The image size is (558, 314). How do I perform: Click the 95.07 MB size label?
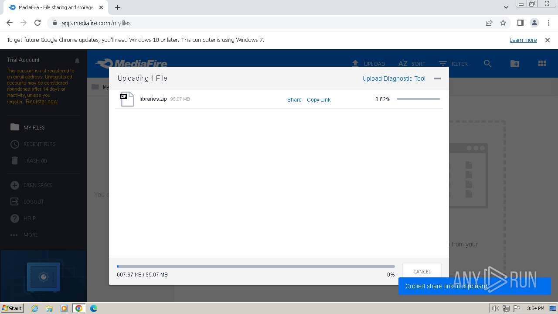coord(180,99)
